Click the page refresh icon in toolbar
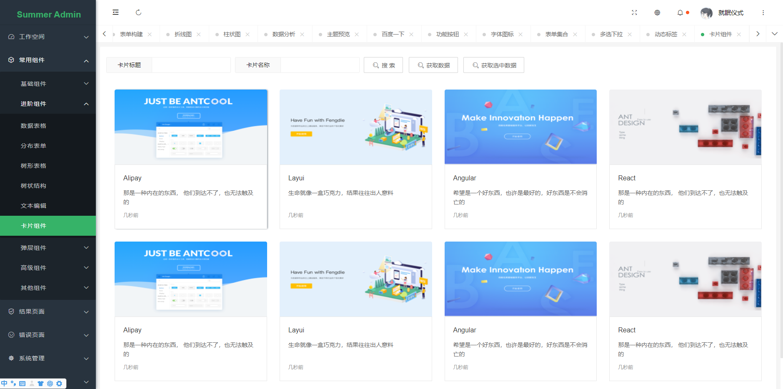The width and height of the screenshot is (783, 389). point(138,12)
